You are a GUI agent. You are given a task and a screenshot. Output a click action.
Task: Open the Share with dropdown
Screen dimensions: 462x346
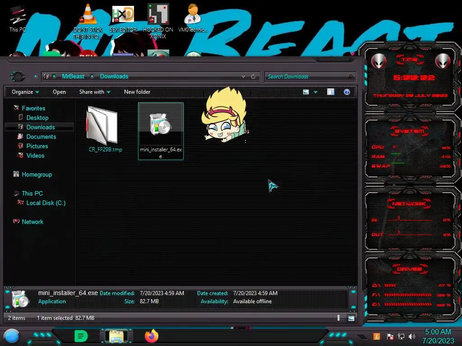tap(95, 92)
